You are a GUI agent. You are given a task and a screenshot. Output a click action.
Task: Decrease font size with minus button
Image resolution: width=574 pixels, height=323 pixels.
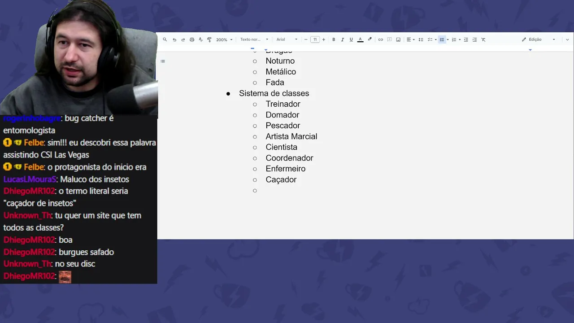[306, 39]
